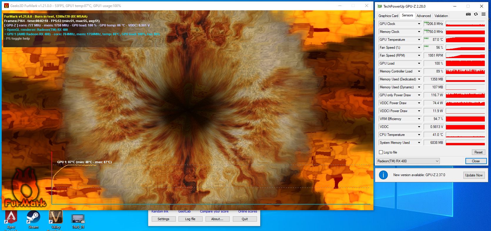Click the Log file button in FurMark
The height and width of the screenshot is (231, 491).
[x=190, y=219]
